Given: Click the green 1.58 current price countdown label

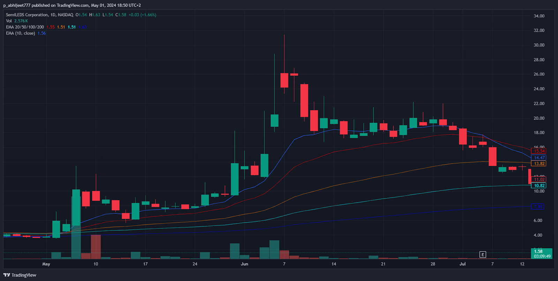Looking at the screenshot, I should (x=542, y=253).
